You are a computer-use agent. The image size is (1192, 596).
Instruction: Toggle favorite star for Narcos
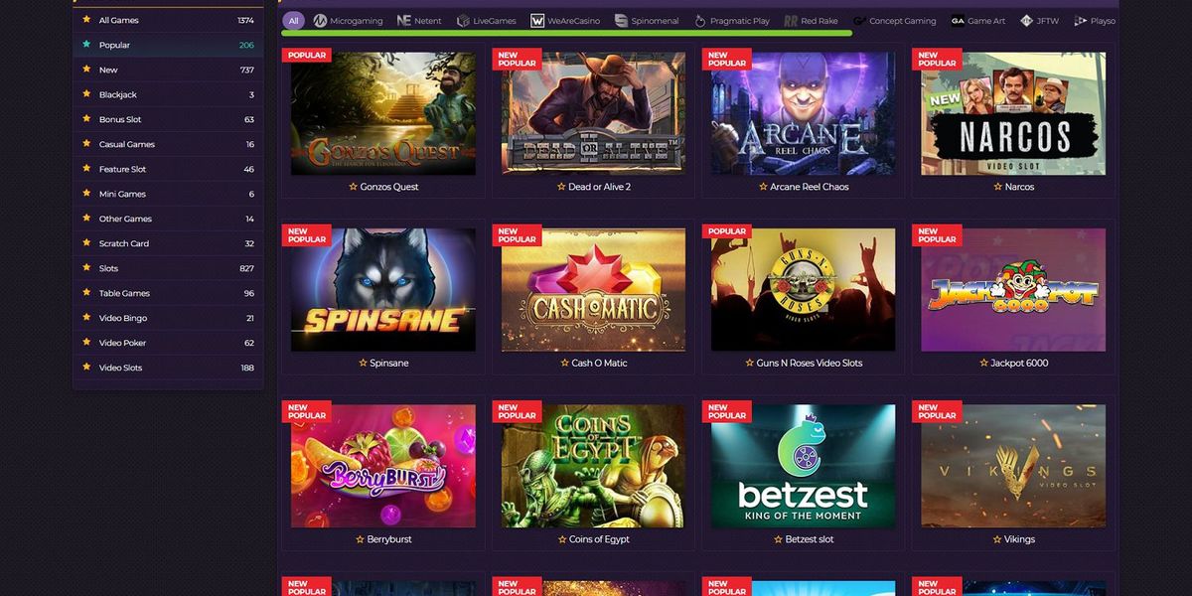click(998, 187)
